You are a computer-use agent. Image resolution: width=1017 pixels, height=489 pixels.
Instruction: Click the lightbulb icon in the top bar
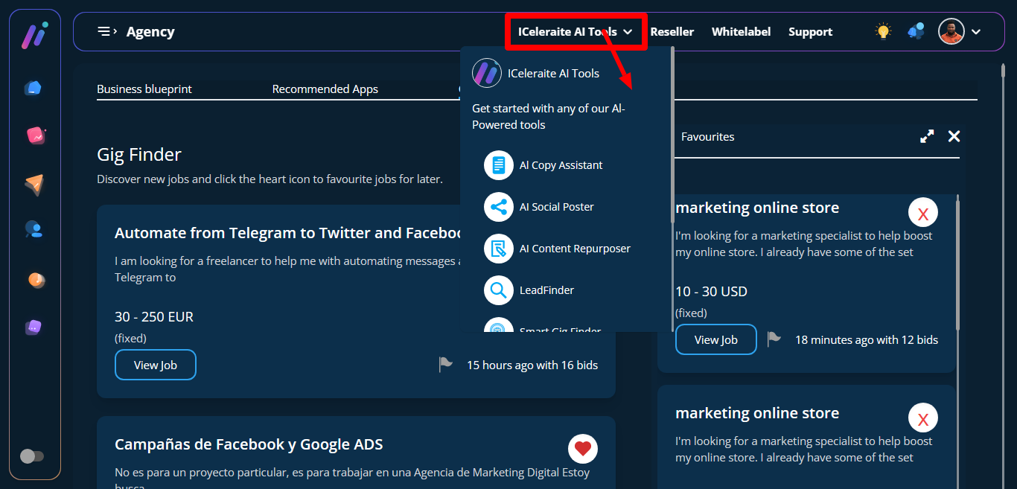click(x=883, y=31)
